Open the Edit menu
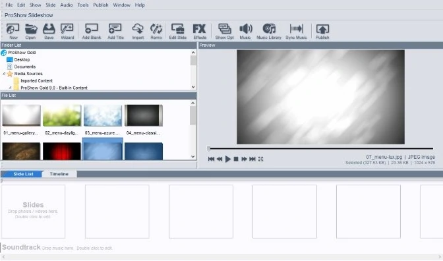443x261 pixels. tap(21, 5)
